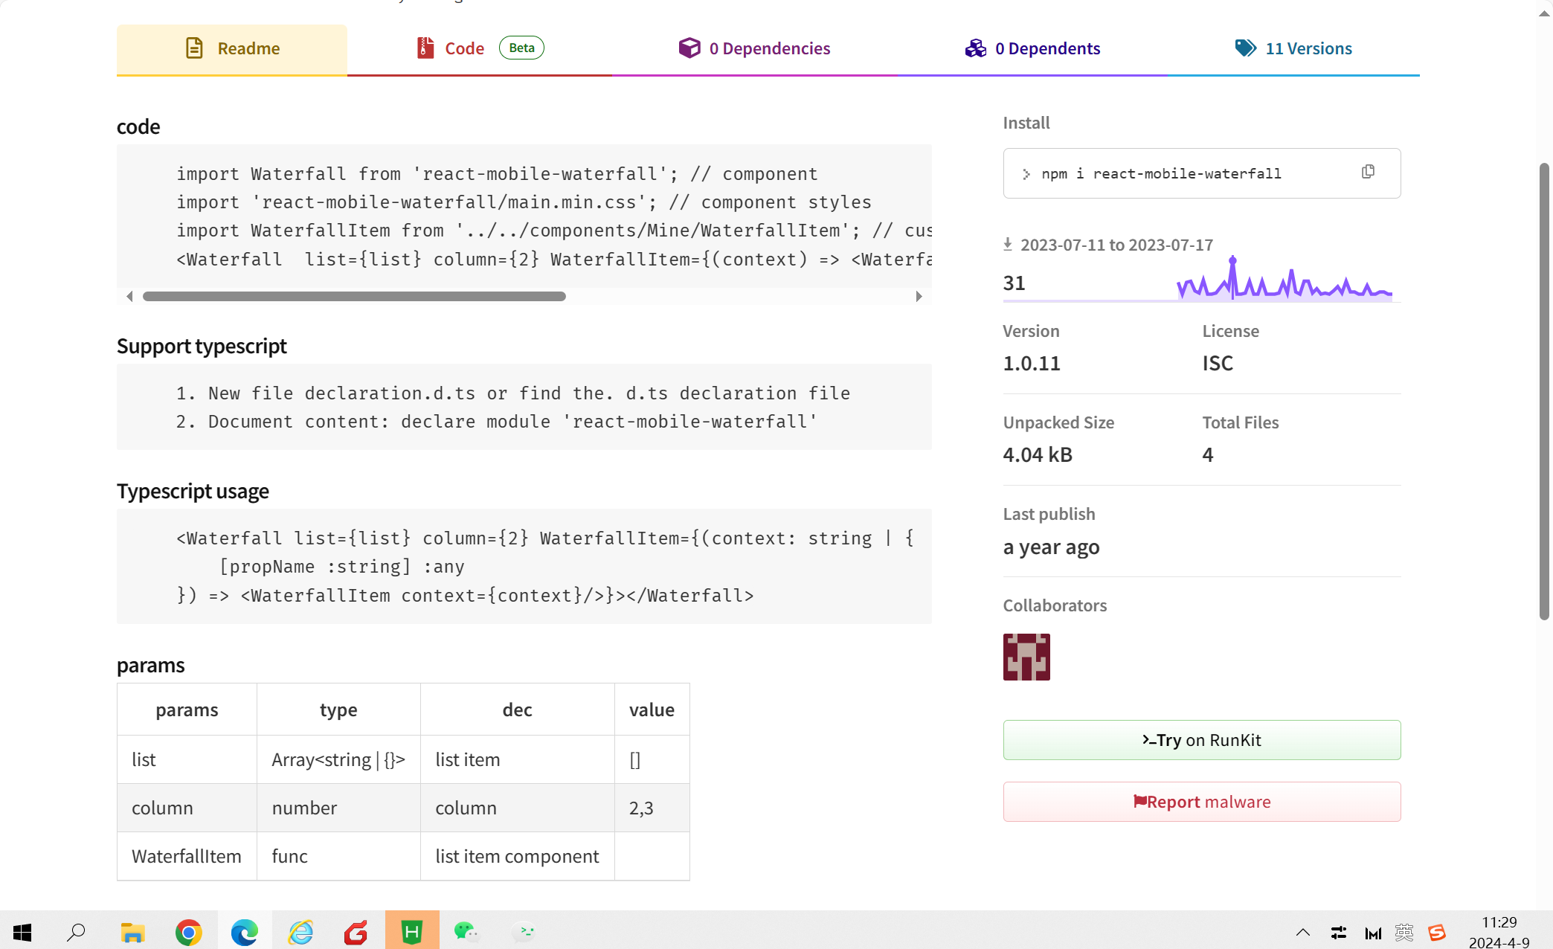This screenshot has height=949, width=1553.
Task: Click the page vertical scrollbar thumb
Action: tap(1544, 390)
